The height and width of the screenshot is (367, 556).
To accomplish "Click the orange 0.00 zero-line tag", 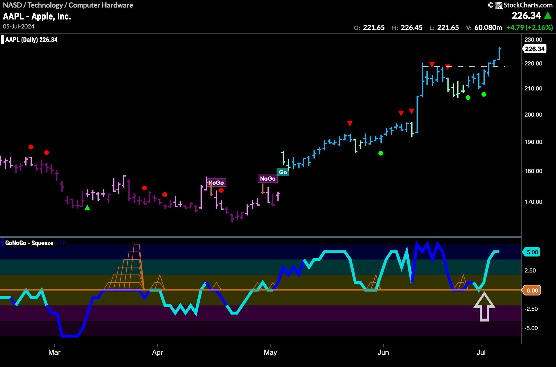I will [x=532, y=291].
